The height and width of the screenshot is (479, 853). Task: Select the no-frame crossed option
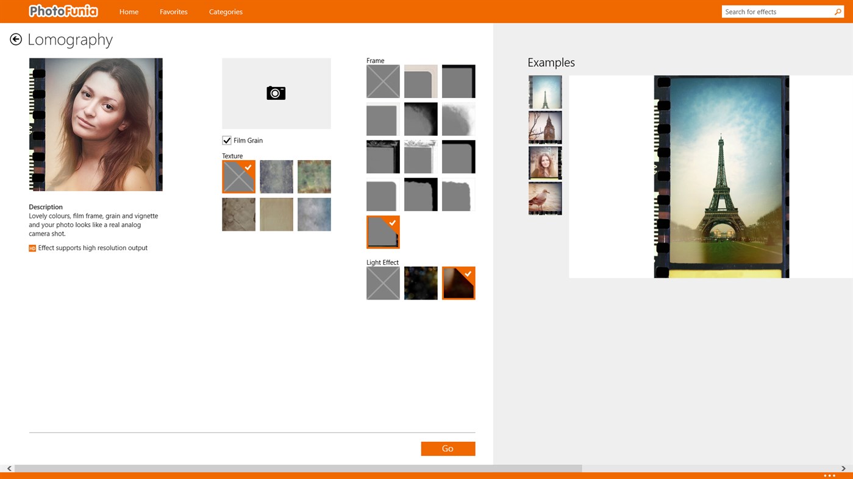(x=383, y=82)
